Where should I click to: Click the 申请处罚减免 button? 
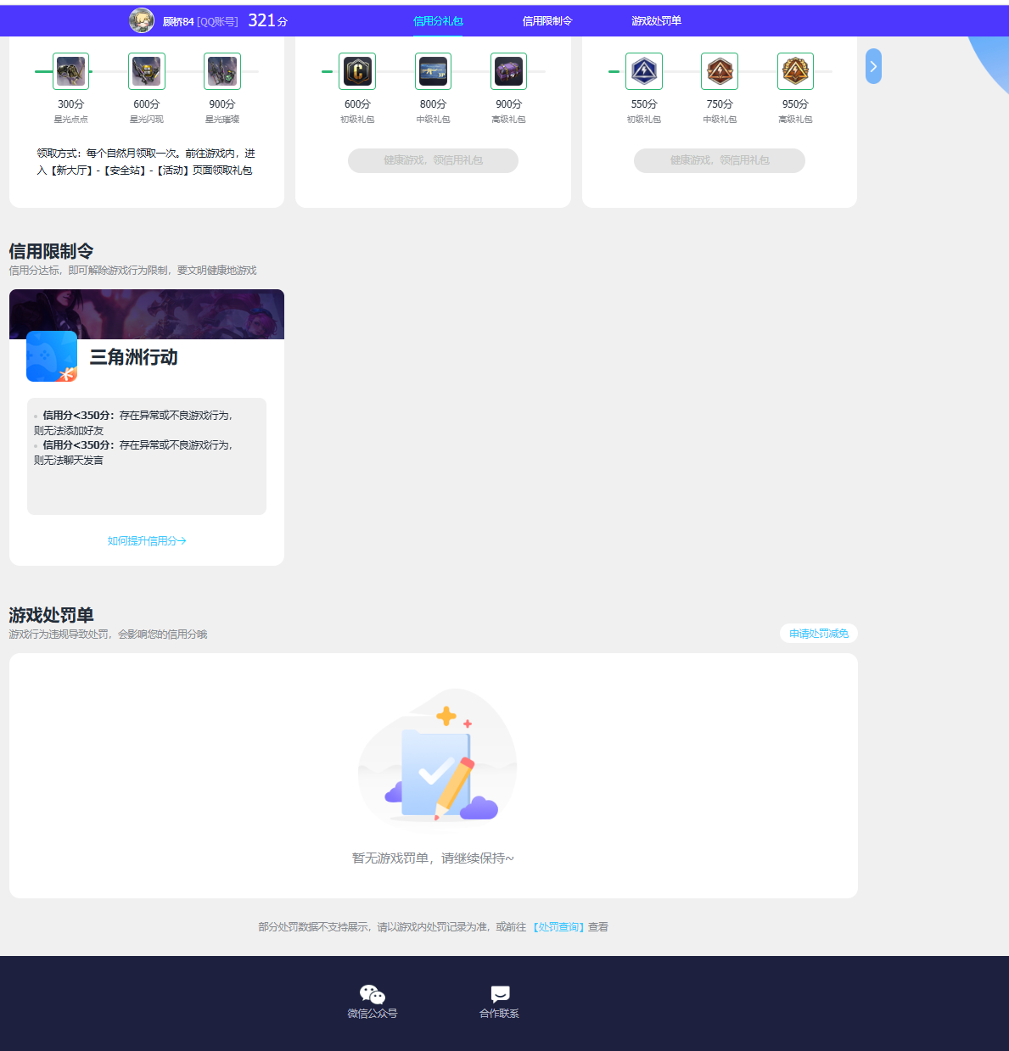819,634
